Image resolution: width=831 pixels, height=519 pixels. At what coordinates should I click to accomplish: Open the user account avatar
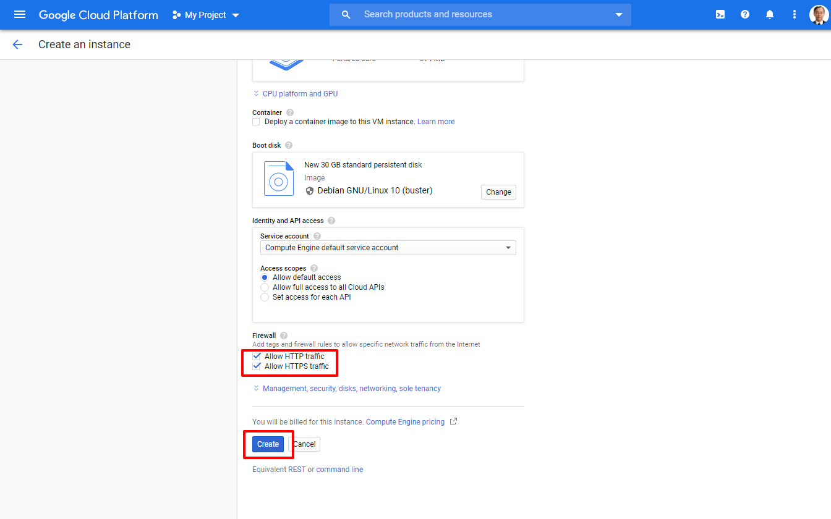click(x=819, y=15)
